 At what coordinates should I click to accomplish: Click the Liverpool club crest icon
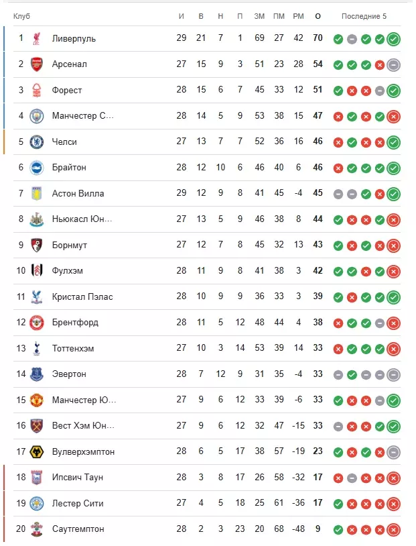pyautogui.click(x=37, y=38)
